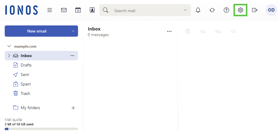
Task: Open the Calendar app icon
Action: (78, 10)
